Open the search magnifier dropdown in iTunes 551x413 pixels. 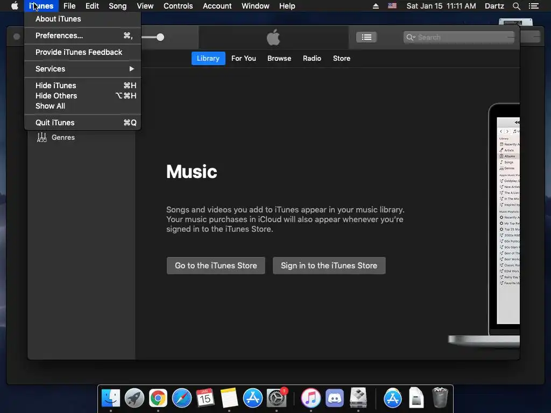pyautogui.click(x=411, y=37)
